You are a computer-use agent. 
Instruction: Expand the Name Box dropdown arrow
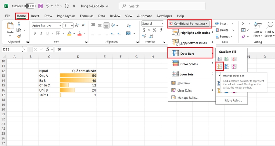[24, 49]
